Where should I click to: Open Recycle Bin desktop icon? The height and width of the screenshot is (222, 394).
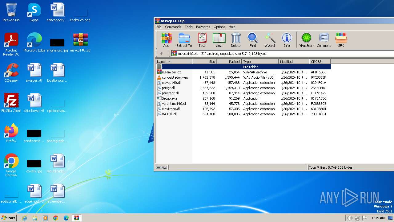[x=11, y=13]
